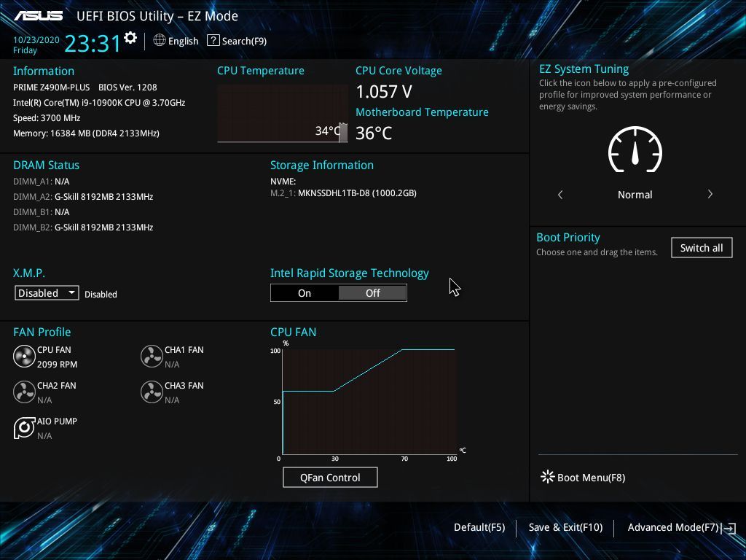
Task: Click the CPU temperature graph bar
Action: coord(342,133)
